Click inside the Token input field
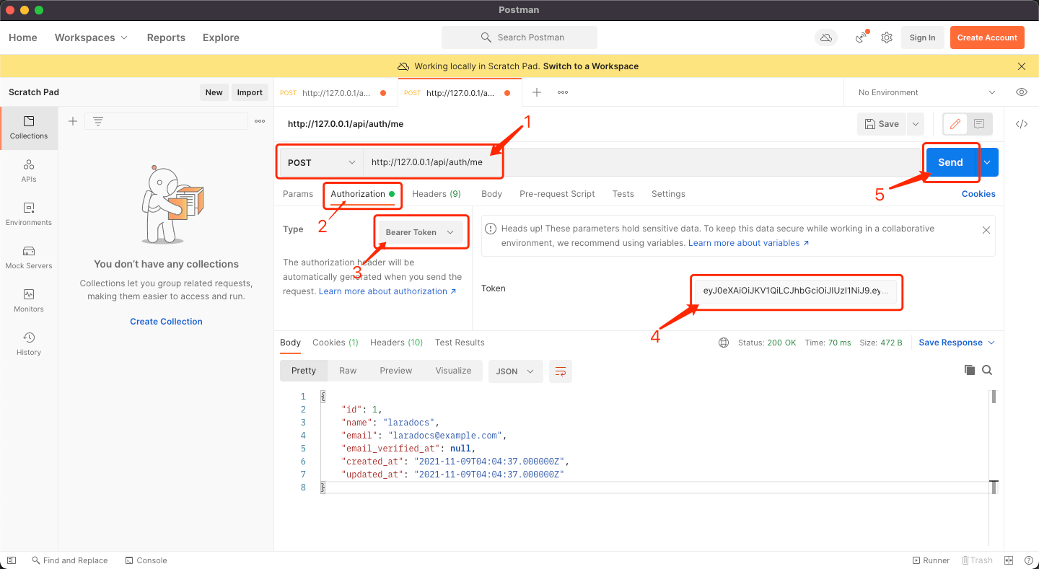The width and height of the screenshot is (1039, 569). (796, 291)
